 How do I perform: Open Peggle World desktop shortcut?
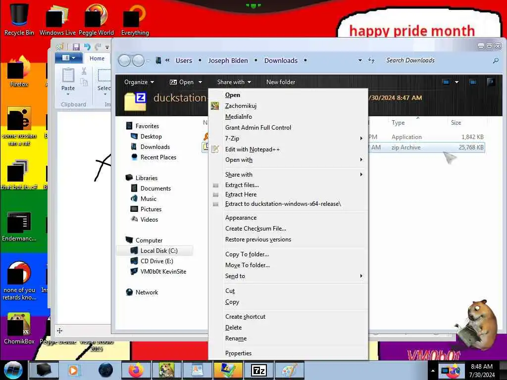(x=96, y=19)
